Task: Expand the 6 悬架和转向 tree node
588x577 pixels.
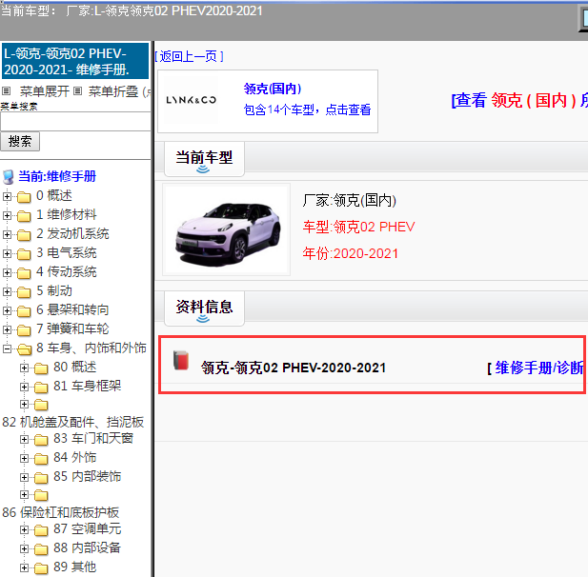Action: [x=7, y=310]
